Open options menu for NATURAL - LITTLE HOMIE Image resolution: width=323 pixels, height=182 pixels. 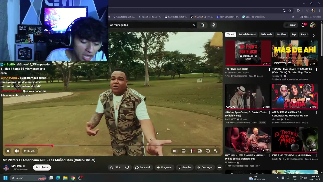[269, 156]
